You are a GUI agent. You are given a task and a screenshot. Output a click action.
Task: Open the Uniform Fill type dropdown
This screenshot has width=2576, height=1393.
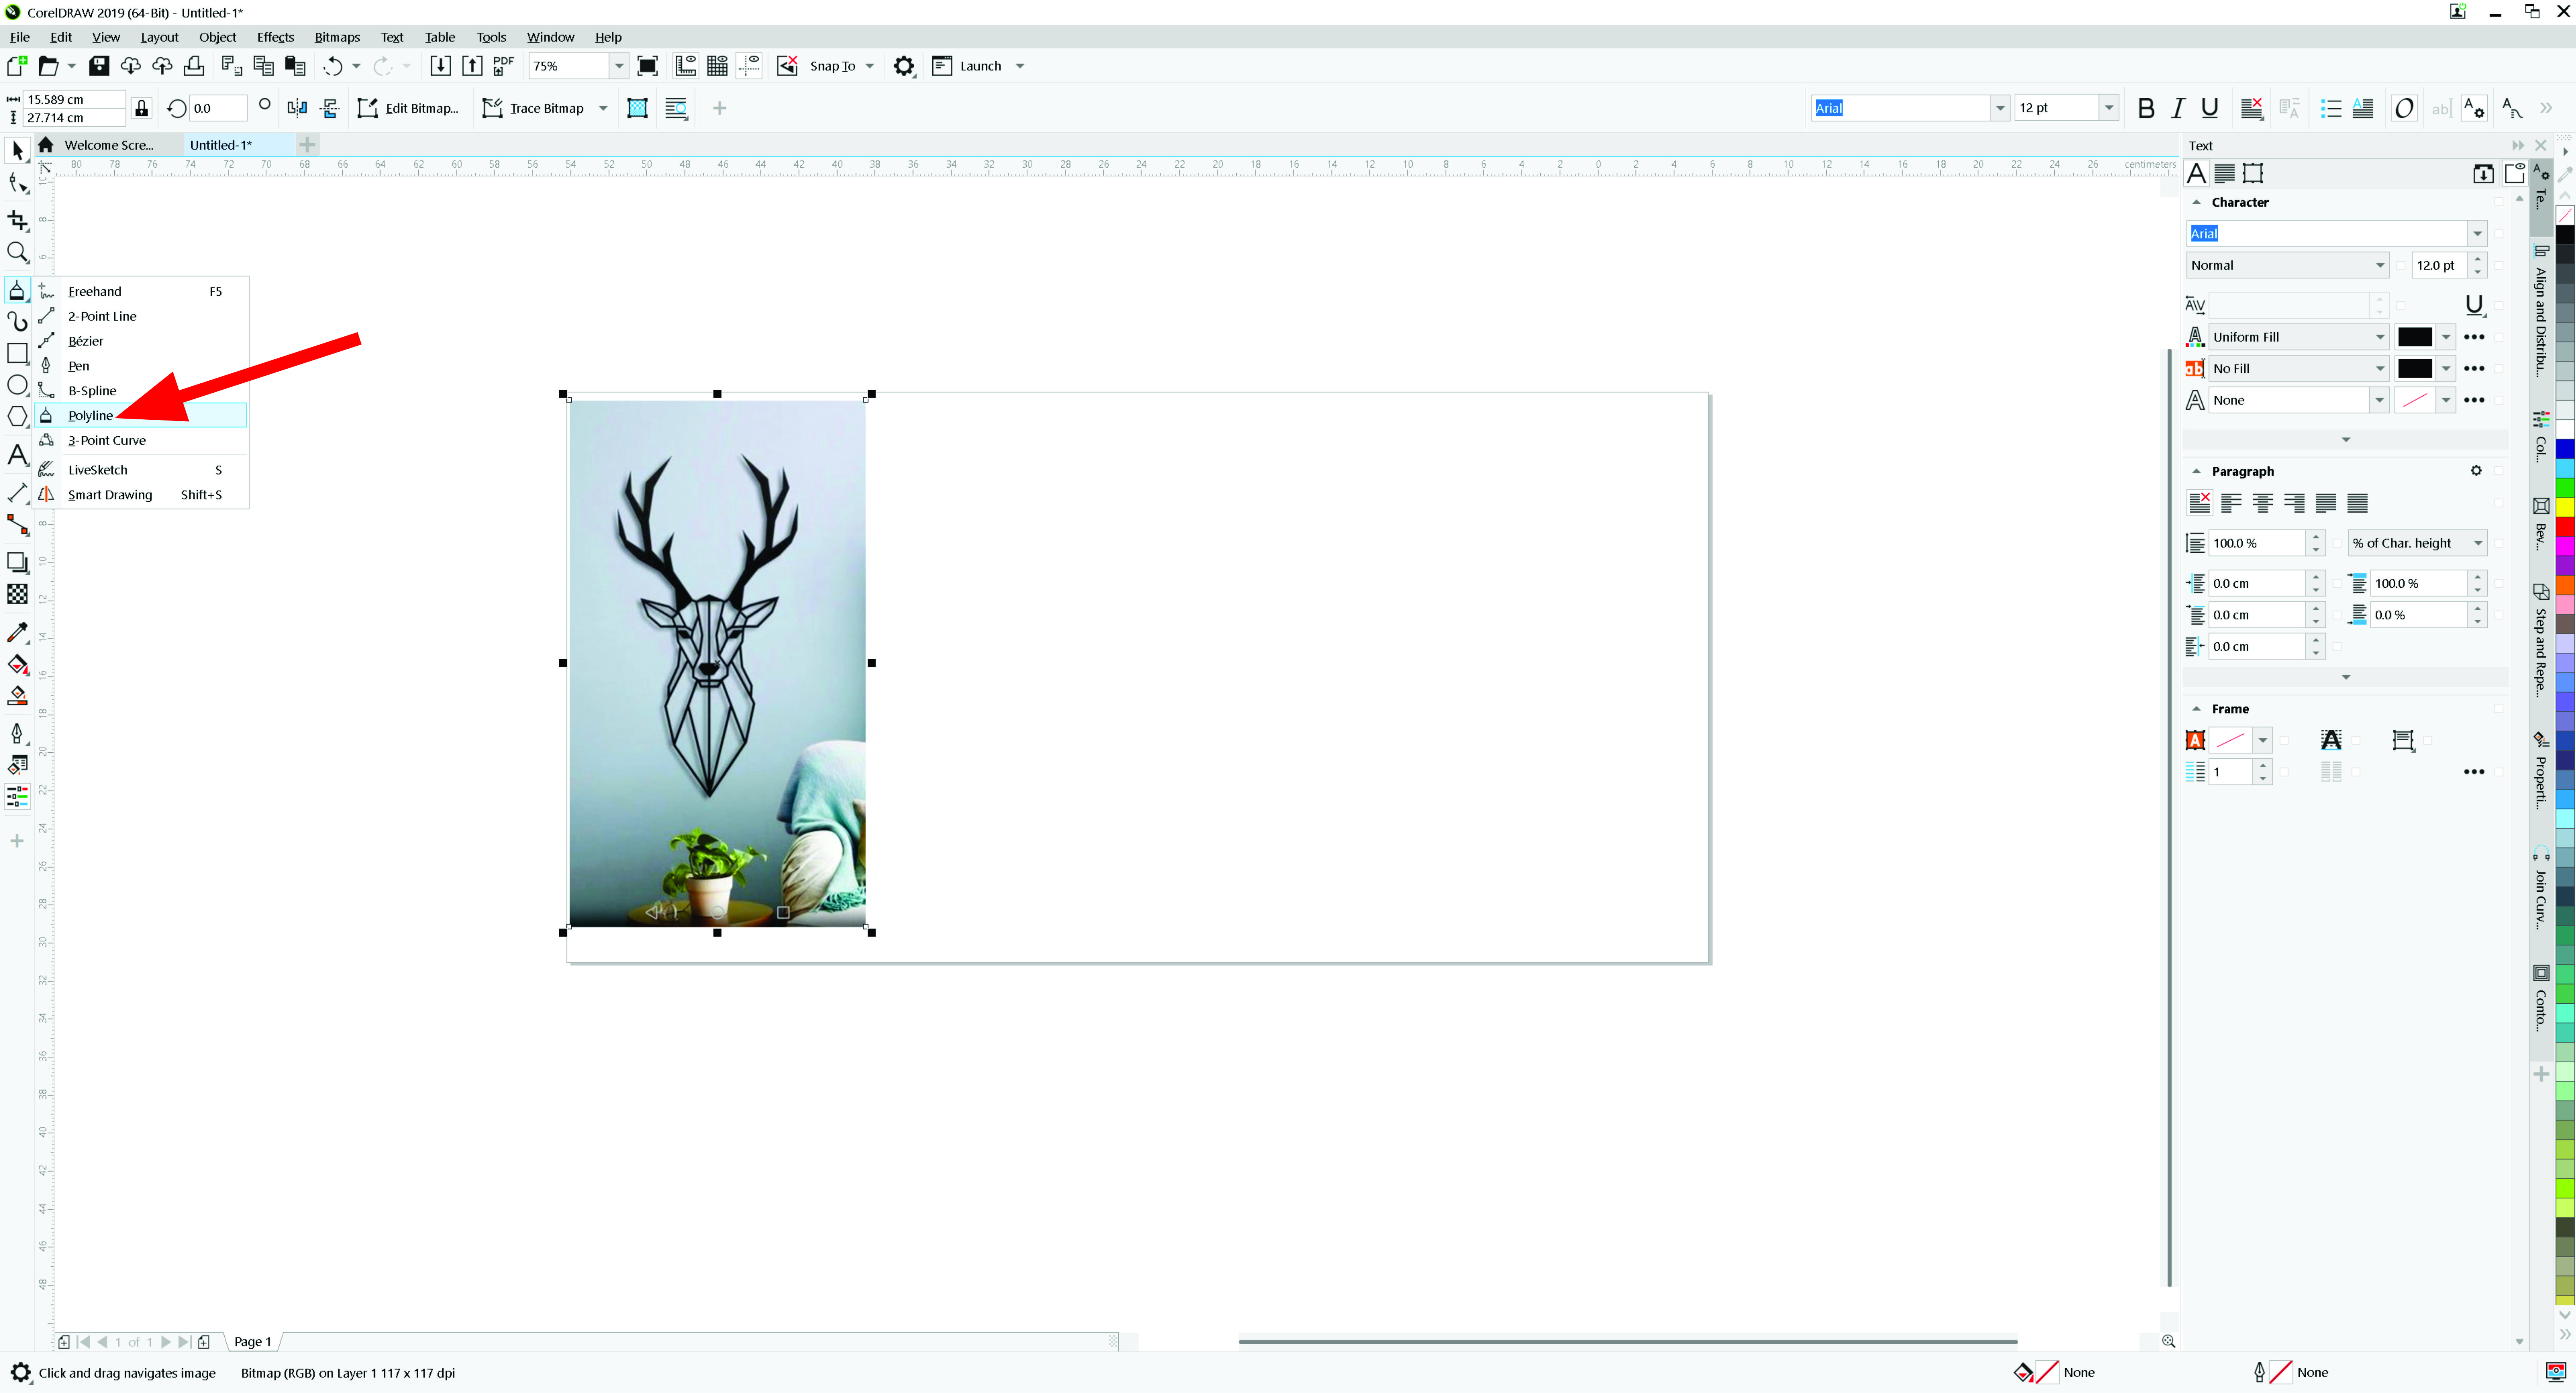2380,337
